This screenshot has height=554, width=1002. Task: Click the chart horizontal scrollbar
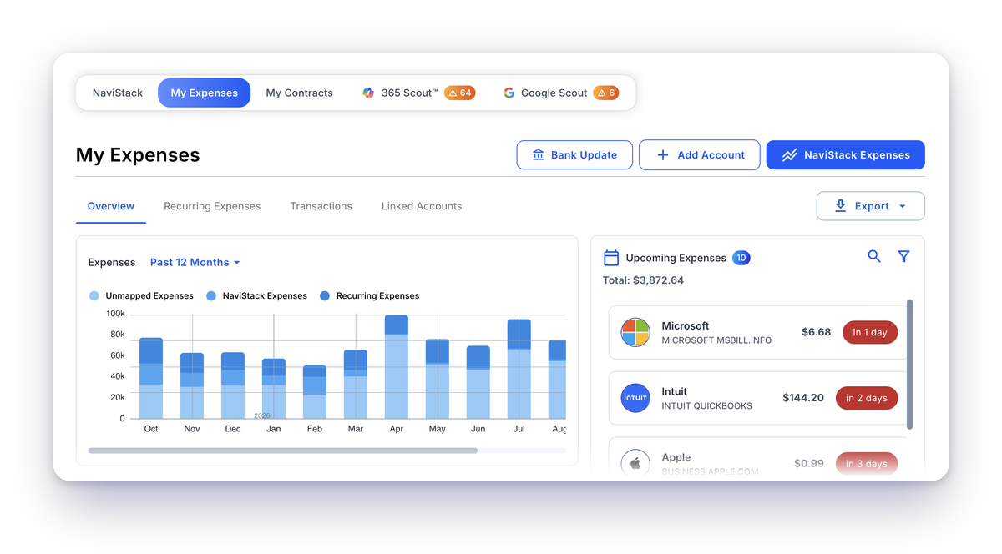coord(283,451)
